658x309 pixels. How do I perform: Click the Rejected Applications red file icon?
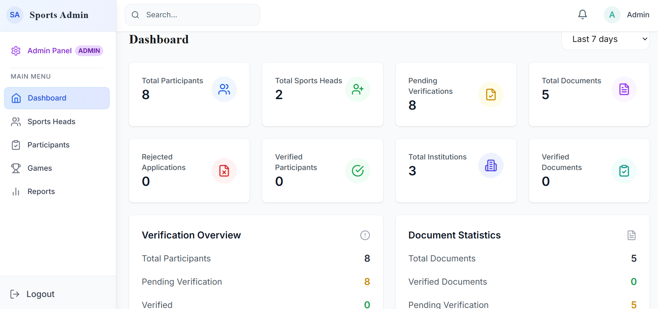pos(224,171)
